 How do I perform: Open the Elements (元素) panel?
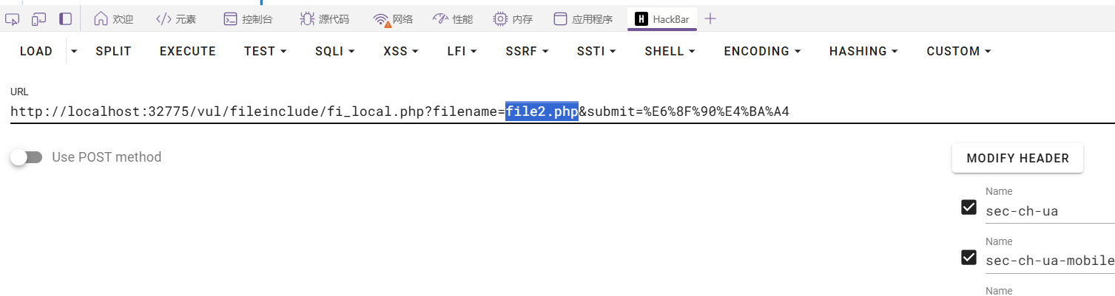pyautogui.click(x=176, y=19)
